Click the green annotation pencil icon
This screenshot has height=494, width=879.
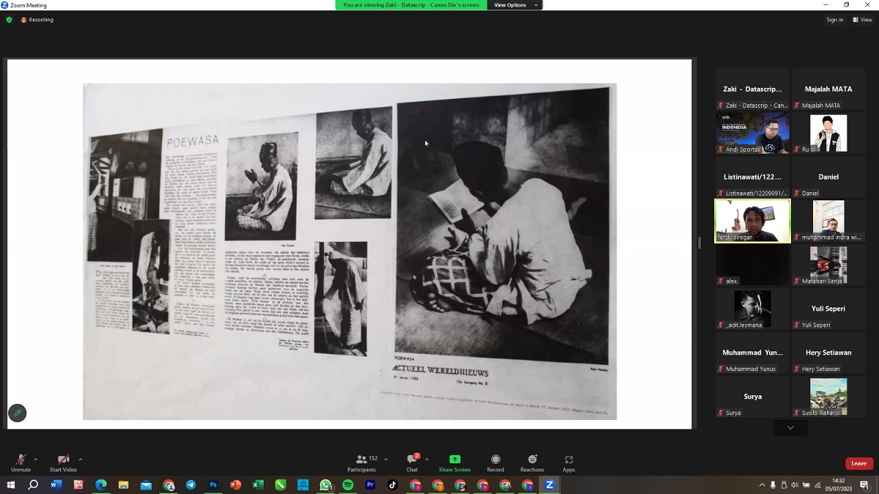pos(17,412)
